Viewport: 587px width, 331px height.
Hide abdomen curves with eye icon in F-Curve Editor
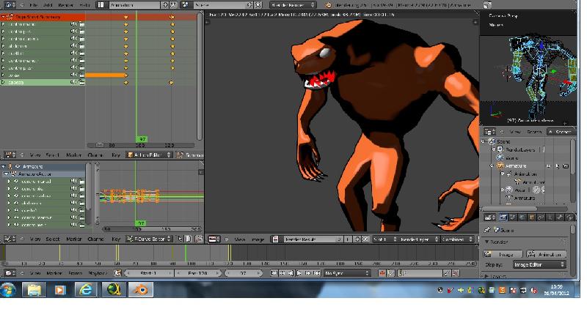(x=16, y=204)
